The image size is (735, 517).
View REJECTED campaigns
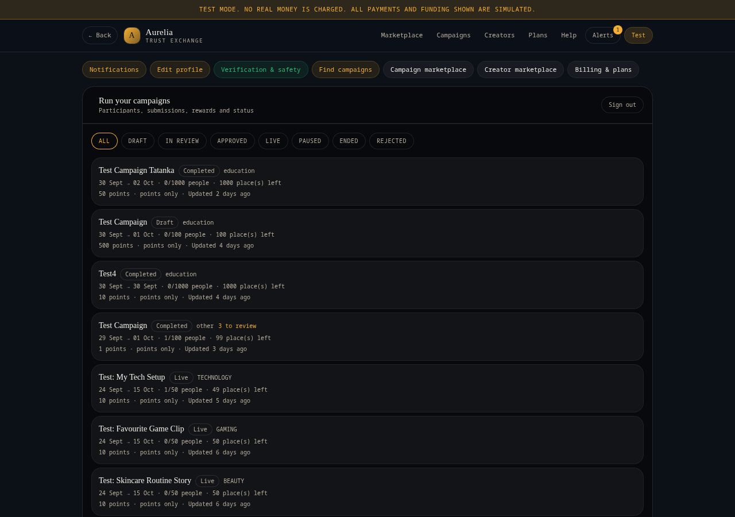392,141
